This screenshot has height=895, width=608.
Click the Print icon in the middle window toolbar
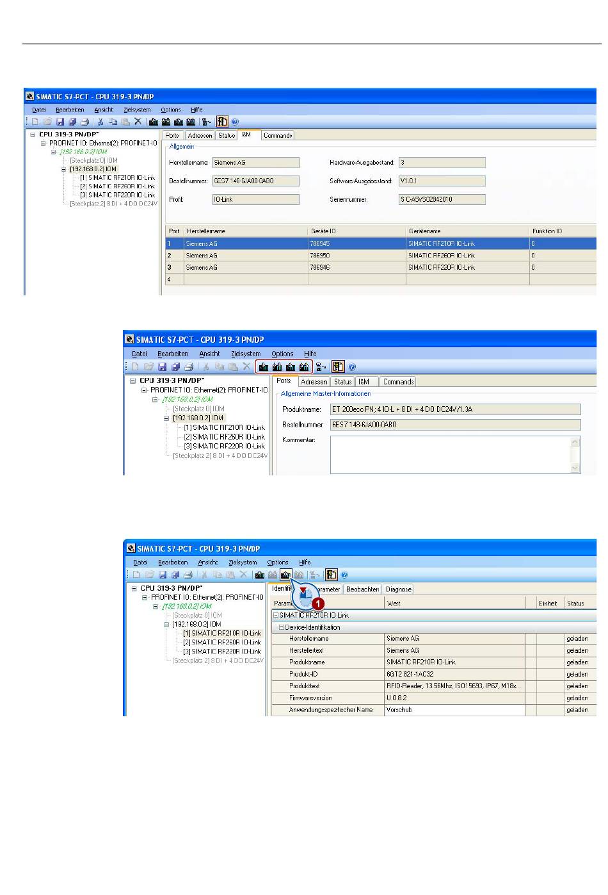[189, 367]
